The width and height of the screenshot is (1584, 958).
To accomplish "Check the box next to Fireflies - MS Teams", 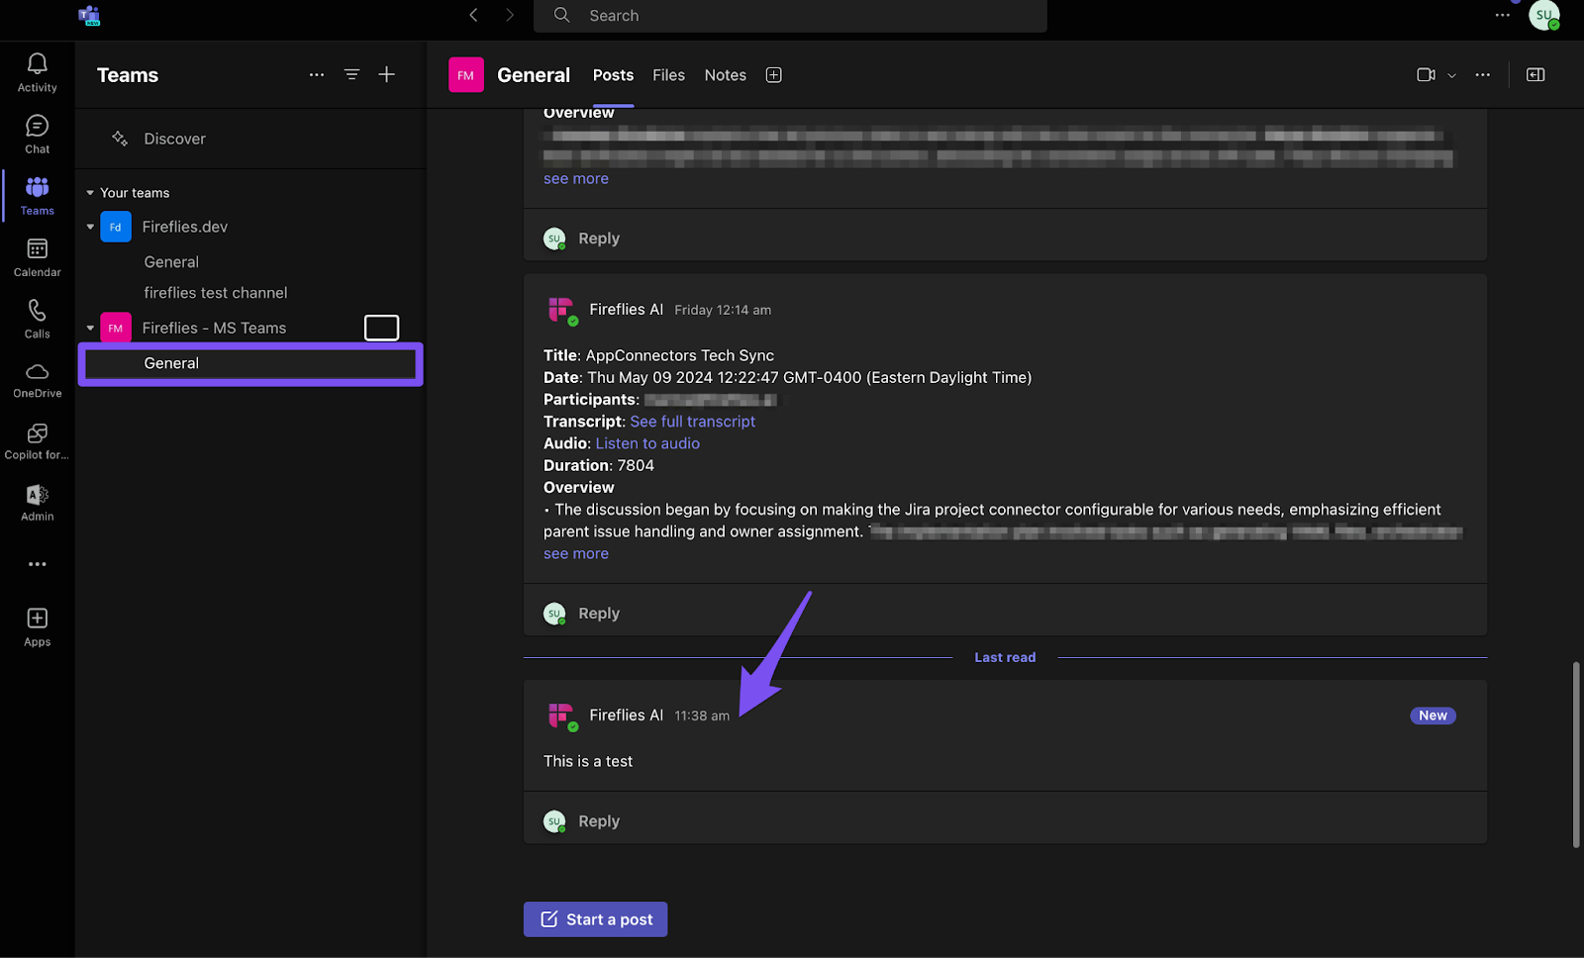I will pos(381,327).
